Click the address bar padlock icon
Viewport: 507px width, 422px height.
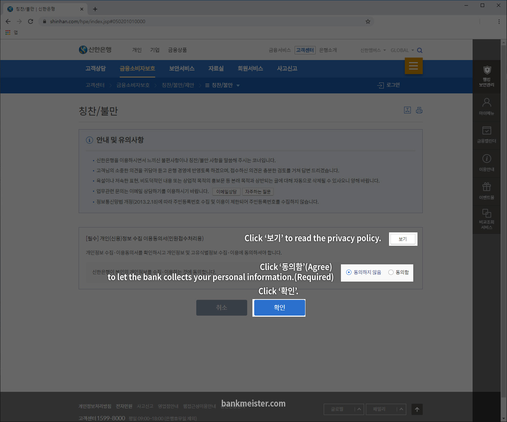(44, 21)
